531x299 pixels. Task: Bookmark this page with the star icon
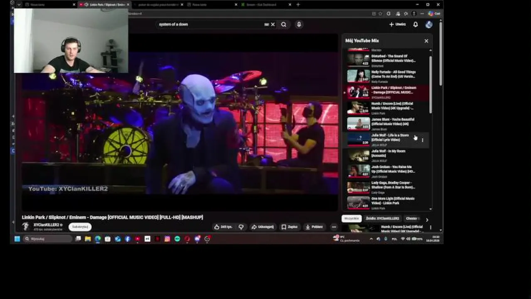pyautogui.click(x=380, y=14)
